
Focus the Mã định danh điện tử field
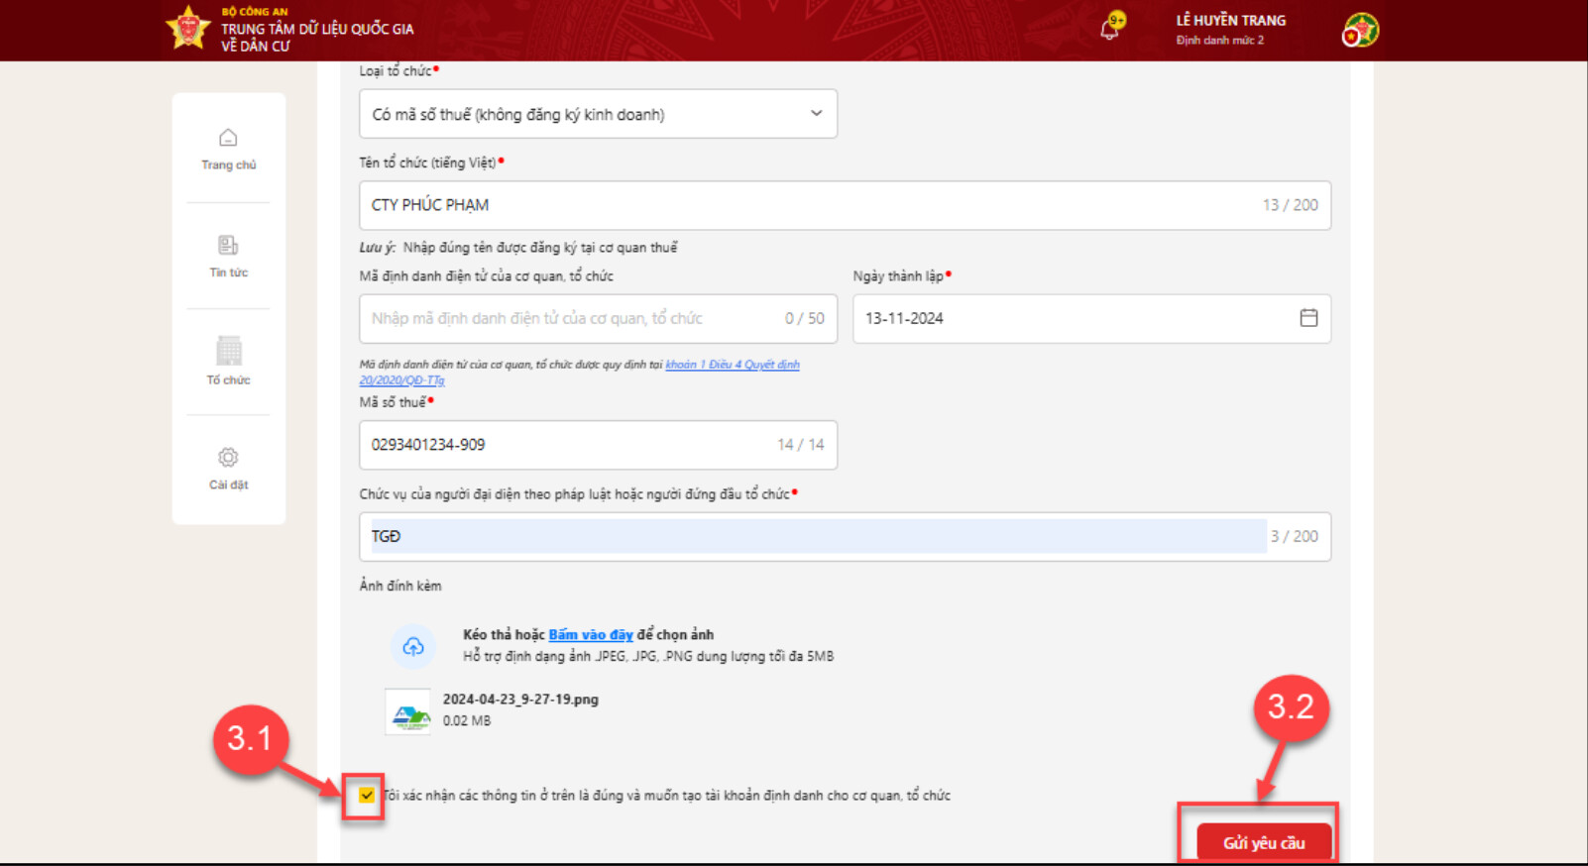pos(570,318)
